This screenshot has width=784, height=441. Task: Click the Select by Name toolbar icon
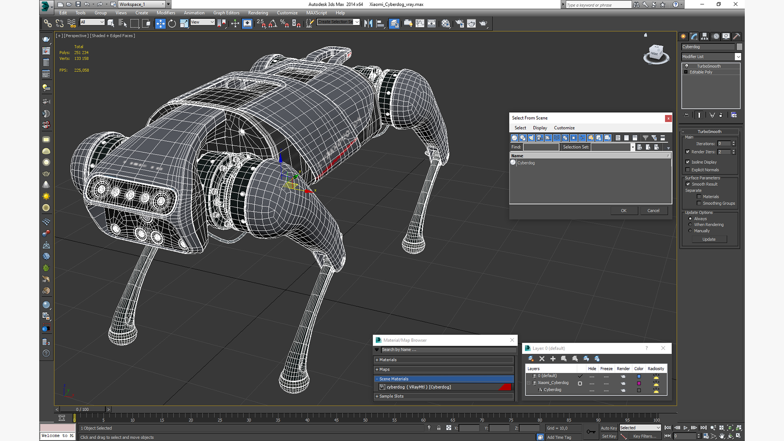[122, 23]
